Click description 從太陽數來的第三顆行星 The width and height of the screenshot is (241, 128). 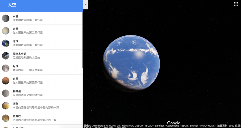click(x=28, y=45)
